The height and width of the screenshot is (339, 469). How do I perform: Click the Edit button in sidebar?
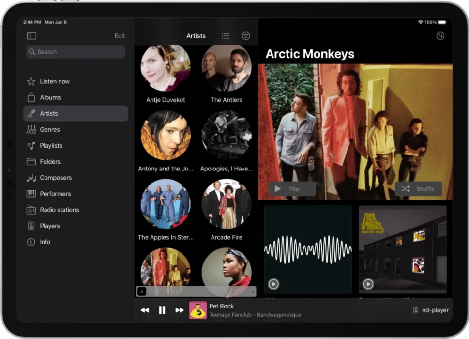[x=120, y=36]
